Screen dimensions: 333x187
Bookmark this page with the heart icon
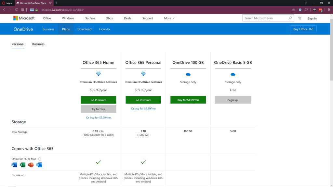tap(306, 10)
